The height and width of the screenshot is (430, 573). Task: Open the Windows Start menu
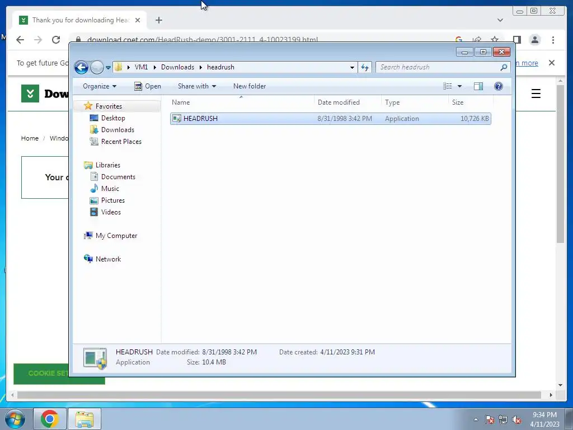(x=15, y=419)
